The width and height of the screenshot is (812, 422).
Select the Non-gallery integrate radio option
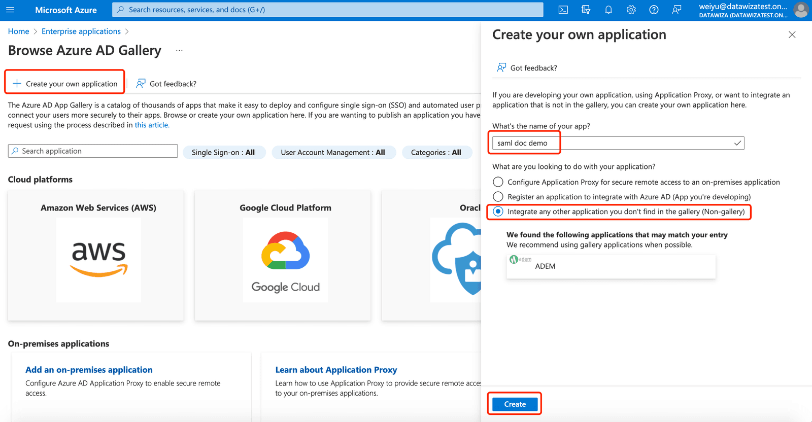pos(498,211)
